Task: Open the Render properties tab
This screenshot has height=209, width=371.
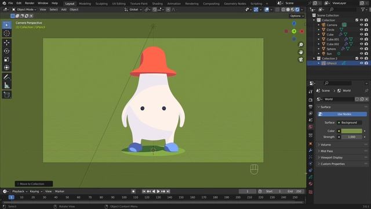Action: tap(311, 100)
